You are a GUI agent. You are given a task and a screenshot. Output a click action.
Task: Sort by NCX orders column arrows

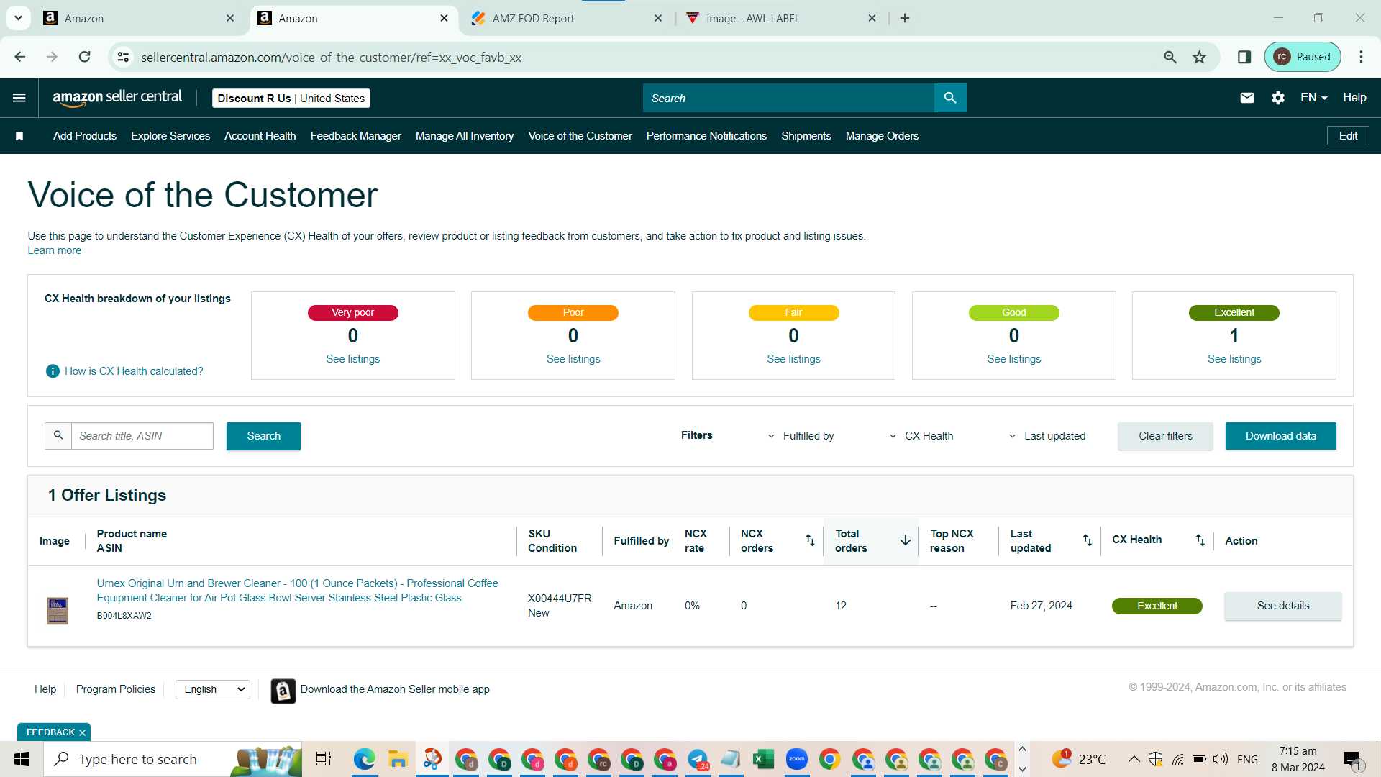[x=810, y=540]
